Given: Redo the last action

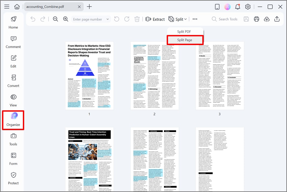Looking at the screenshot, I should [x=43, y=19].
